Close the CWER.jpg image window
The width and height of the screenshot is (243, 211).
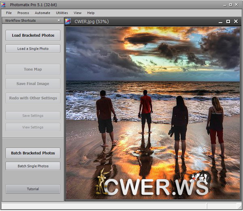pyautogui.click(x=236, y=21)
